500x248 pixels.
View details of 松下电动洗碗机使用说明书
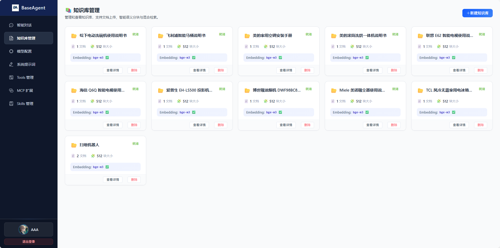[113, 70]
